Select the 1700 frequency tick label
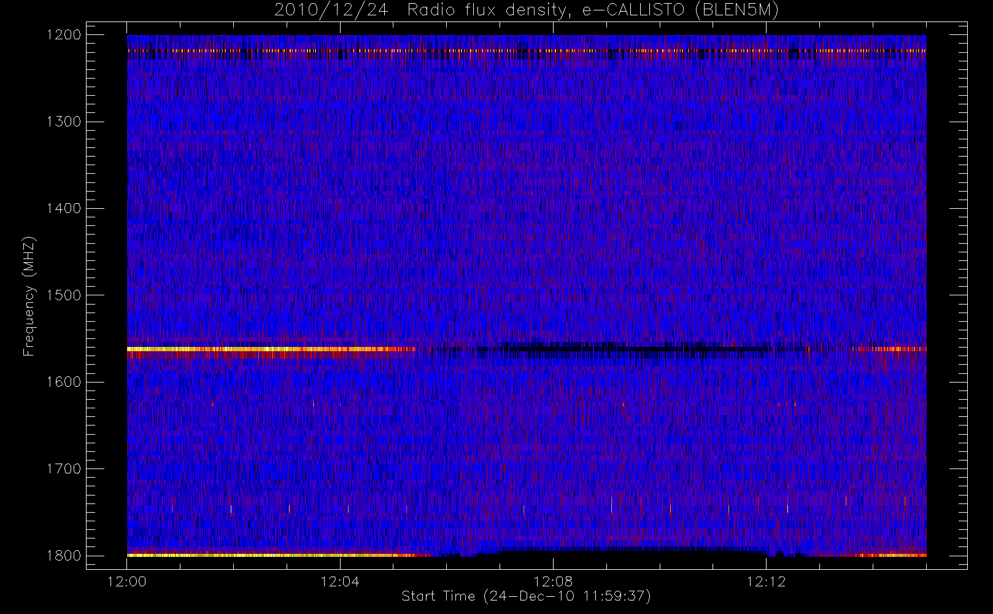 click(x=64, y=468)
